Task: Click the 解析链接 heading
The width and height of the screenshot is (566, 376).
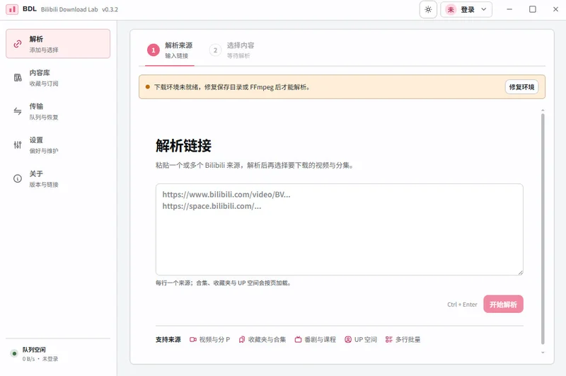Action: coord(183,146)
